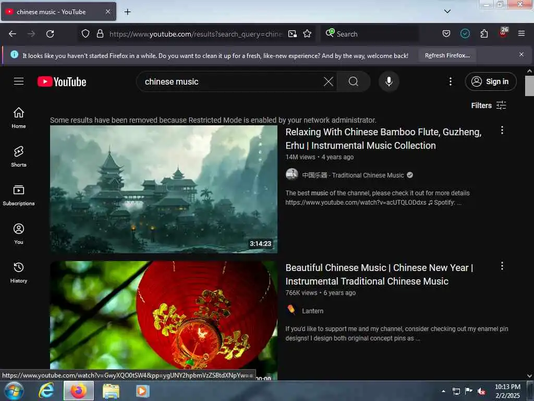534x401 pixels.
Task: Open a new tab with the plus button
Action: [x=127, y=12]
